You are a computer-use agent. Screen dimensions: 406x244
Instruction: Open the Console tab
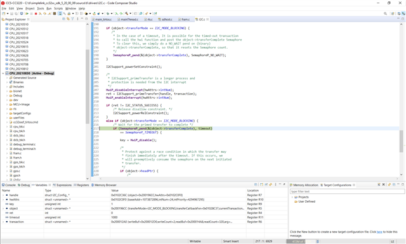[9, 185]
